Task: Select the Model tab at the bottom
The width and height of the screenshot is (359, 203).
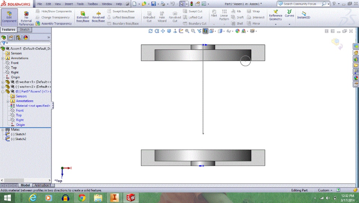Action: tap(25, 185)
